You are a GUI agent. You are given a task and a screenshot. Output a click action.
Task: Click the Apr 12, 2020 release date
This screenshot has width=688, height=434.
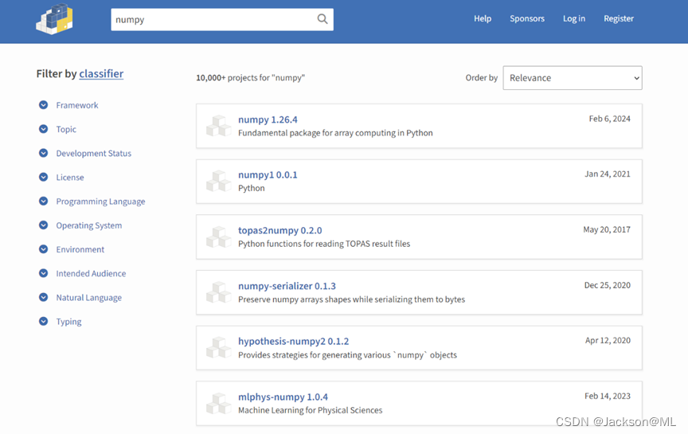[x=608, y=341]
